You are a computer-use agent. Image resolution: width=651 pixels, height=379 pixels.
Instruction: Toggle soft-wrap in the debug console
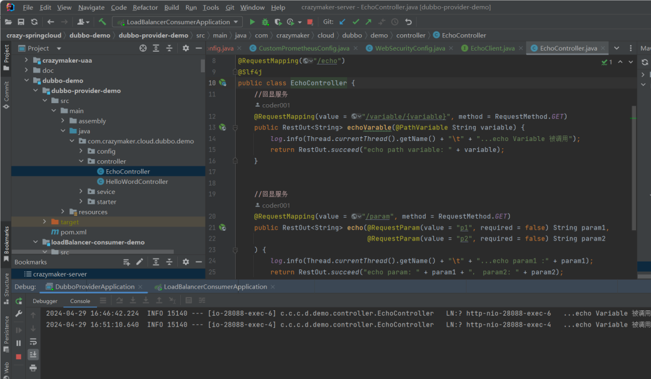point(33,342)
